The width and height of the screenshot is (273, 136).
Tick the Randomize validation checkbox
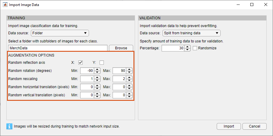(195, 48)
